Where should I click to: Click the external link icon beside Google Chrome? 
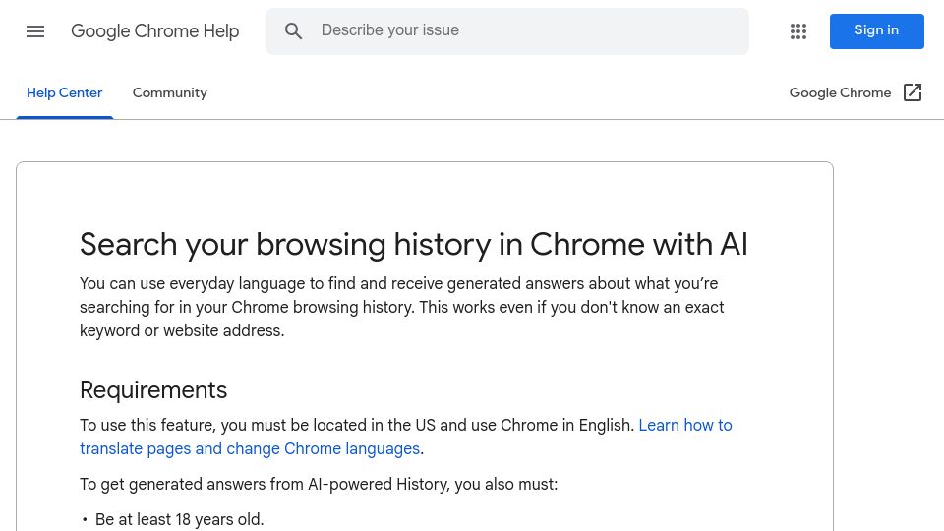tap(913, 92)
